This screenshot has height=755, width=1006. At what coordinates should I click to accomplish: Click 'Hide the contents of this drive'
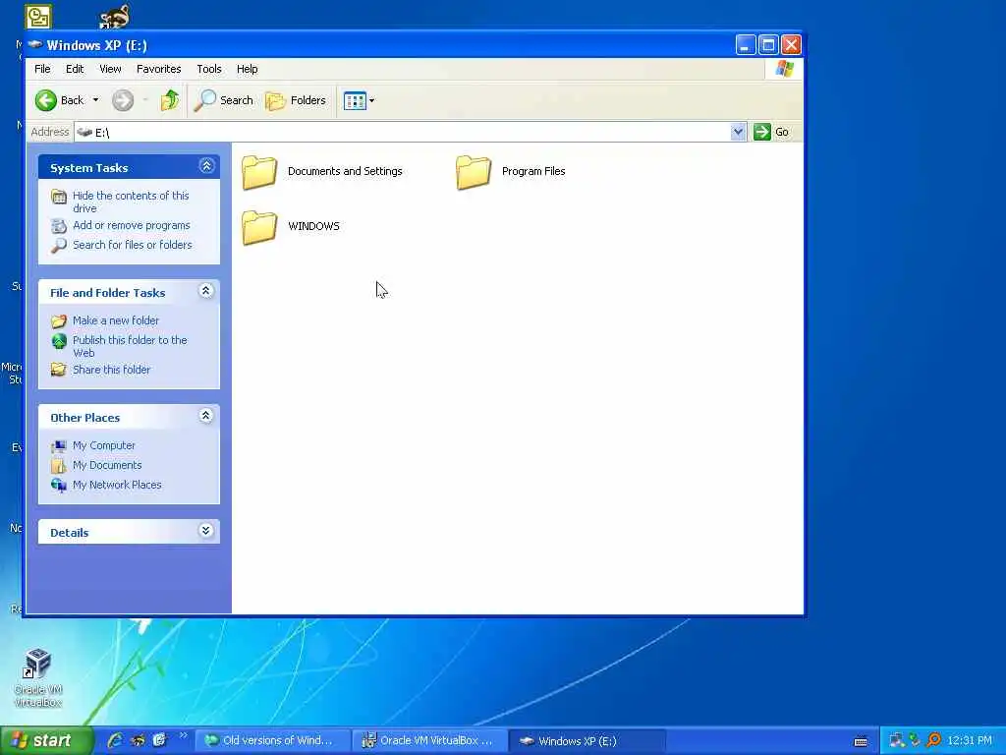click(131, 202)
